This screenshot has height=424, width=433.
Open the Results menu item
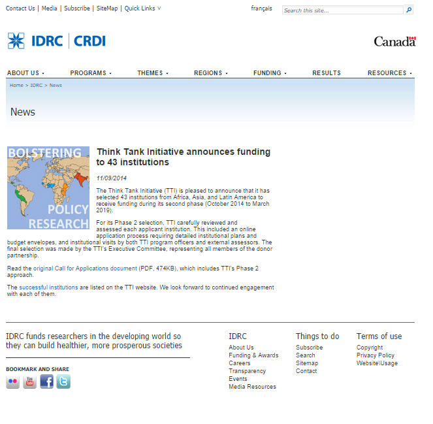click(327, 73)
